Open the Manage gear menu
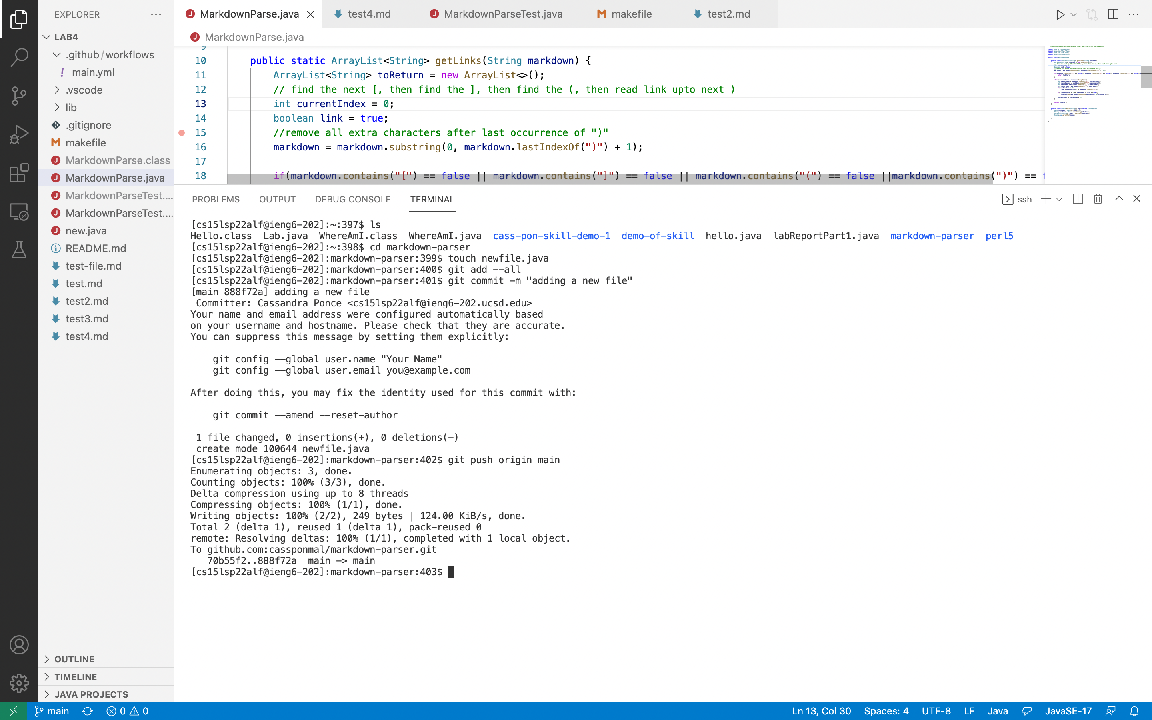 click(x=19, y=683)
